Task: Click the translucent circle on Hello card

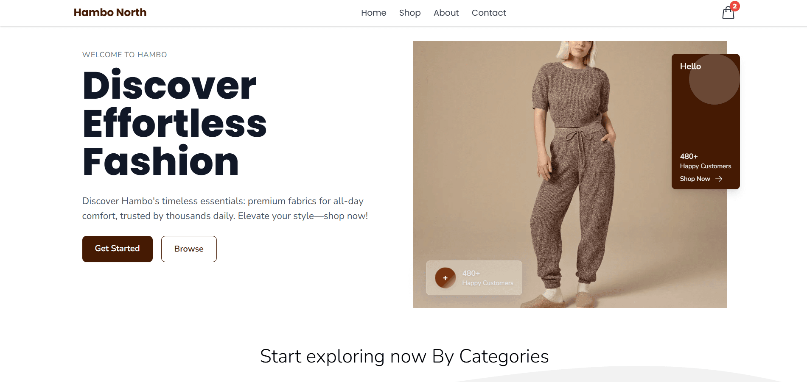Action: pos(714,79)
